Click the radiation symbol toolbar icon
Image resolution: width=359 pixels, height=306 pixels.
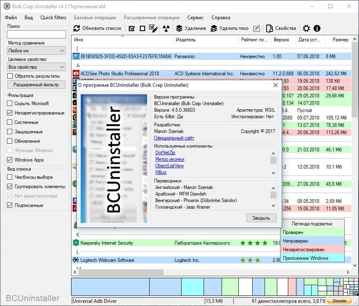166,28
